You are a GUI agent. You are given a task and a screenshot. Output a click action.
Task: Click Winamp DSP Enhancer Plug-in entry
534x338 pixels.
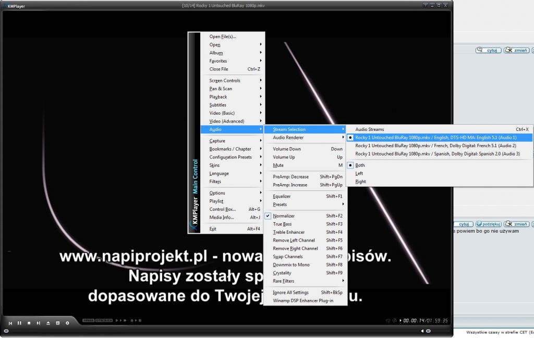click(x=305, y=300)
